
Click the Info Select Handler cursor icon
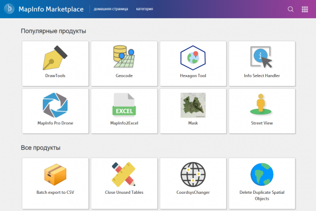pyautogui.click(x=261, y=57)
